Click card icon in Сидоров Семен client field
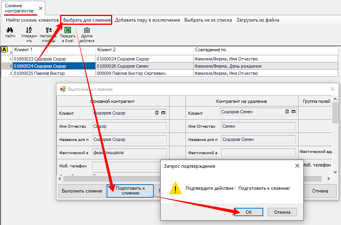This screenshot has height=225, width=341. click(293, 112)
